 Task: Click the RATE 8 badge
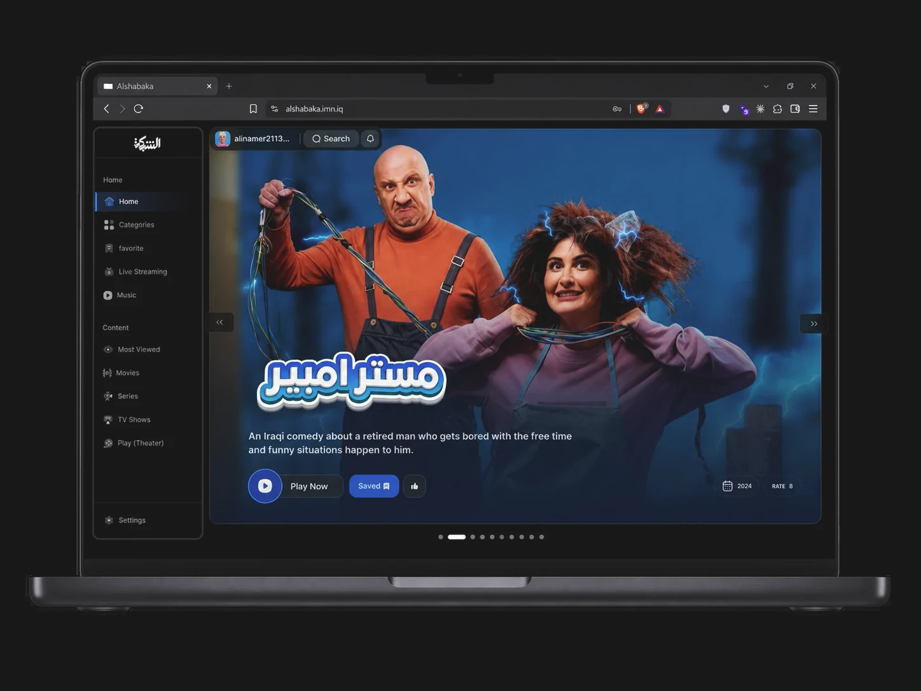coord(782,486)
